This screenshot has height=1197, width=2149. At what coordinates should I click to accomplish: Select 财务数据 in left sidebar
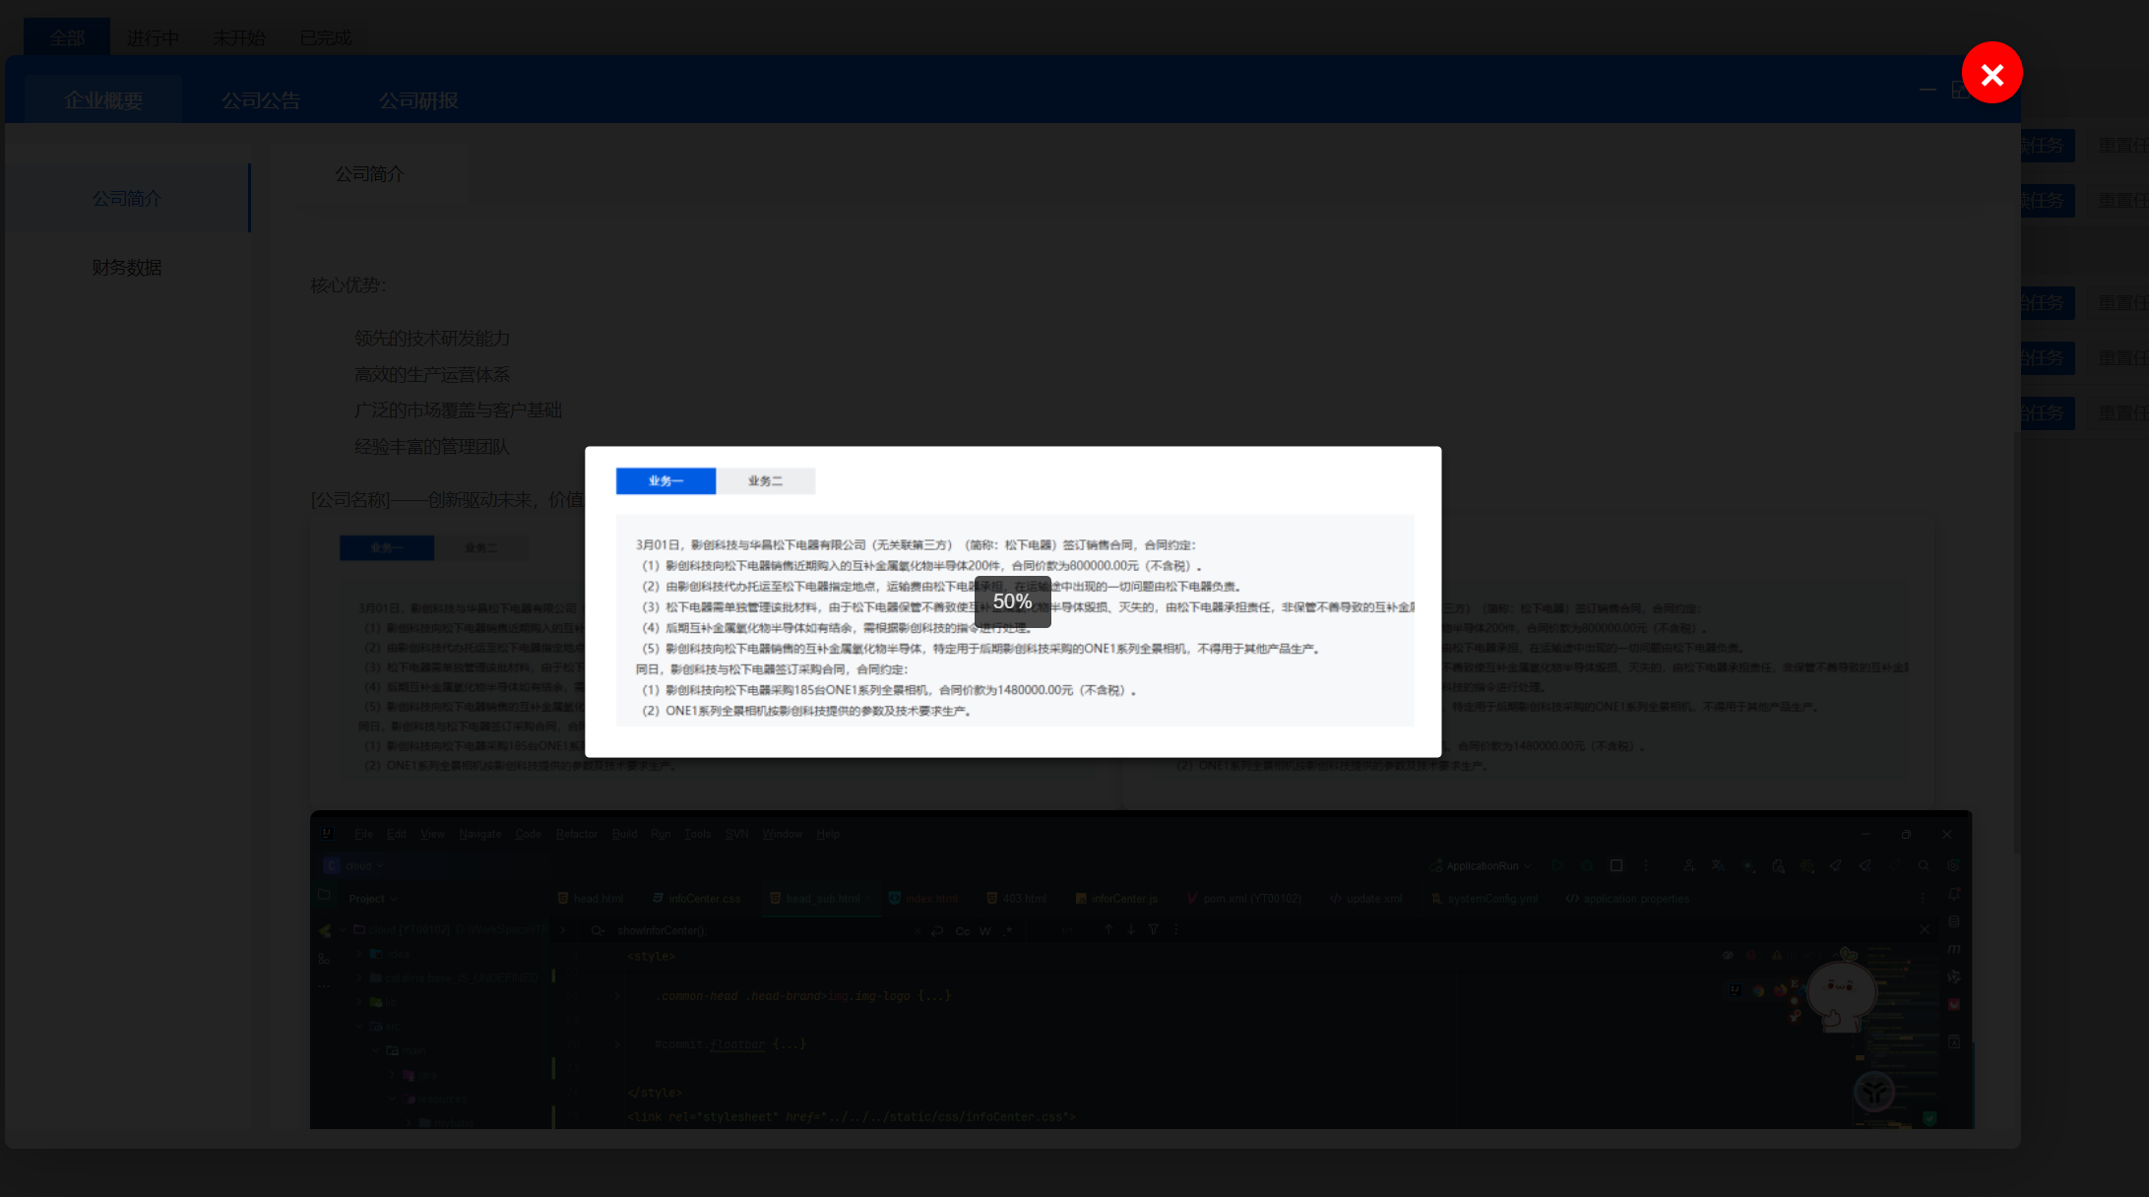[127, 268]
